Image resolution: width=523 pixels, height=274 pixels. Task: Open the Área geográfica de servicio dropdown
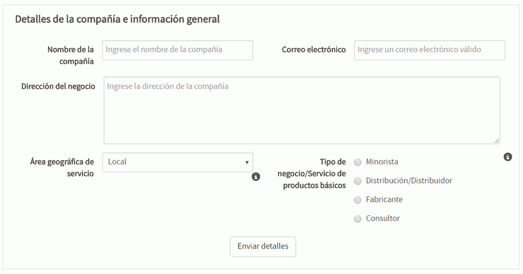point(177,162)
